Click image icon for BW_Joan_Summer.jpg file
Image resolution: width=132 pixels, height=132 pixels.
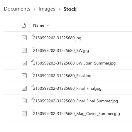pos(24,63)
